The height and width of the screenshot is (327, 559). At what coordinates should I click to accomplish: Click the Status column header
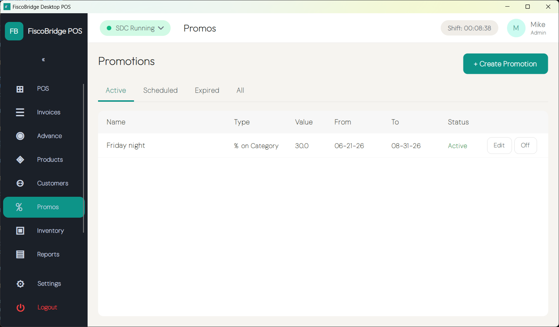(458, 122)
